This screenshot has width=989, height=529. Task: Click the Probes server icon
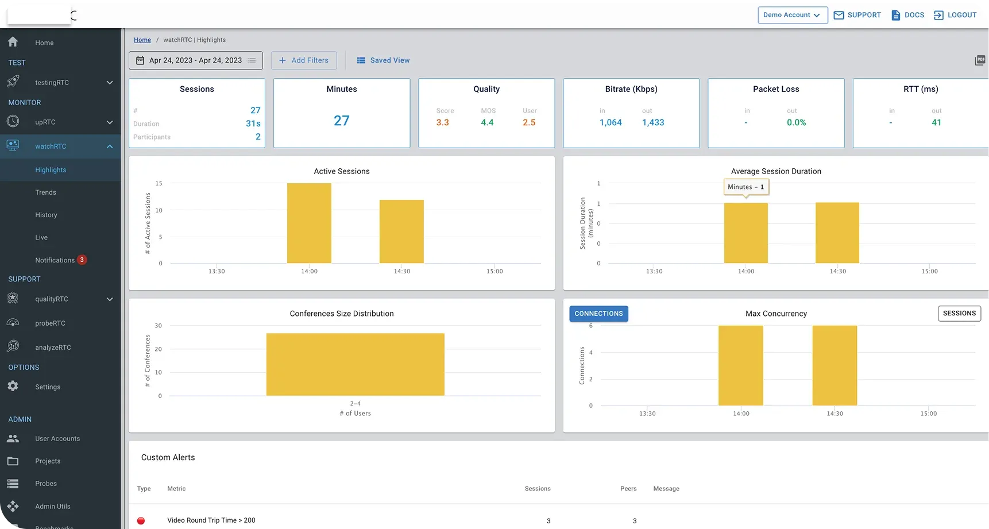(13, 484)
